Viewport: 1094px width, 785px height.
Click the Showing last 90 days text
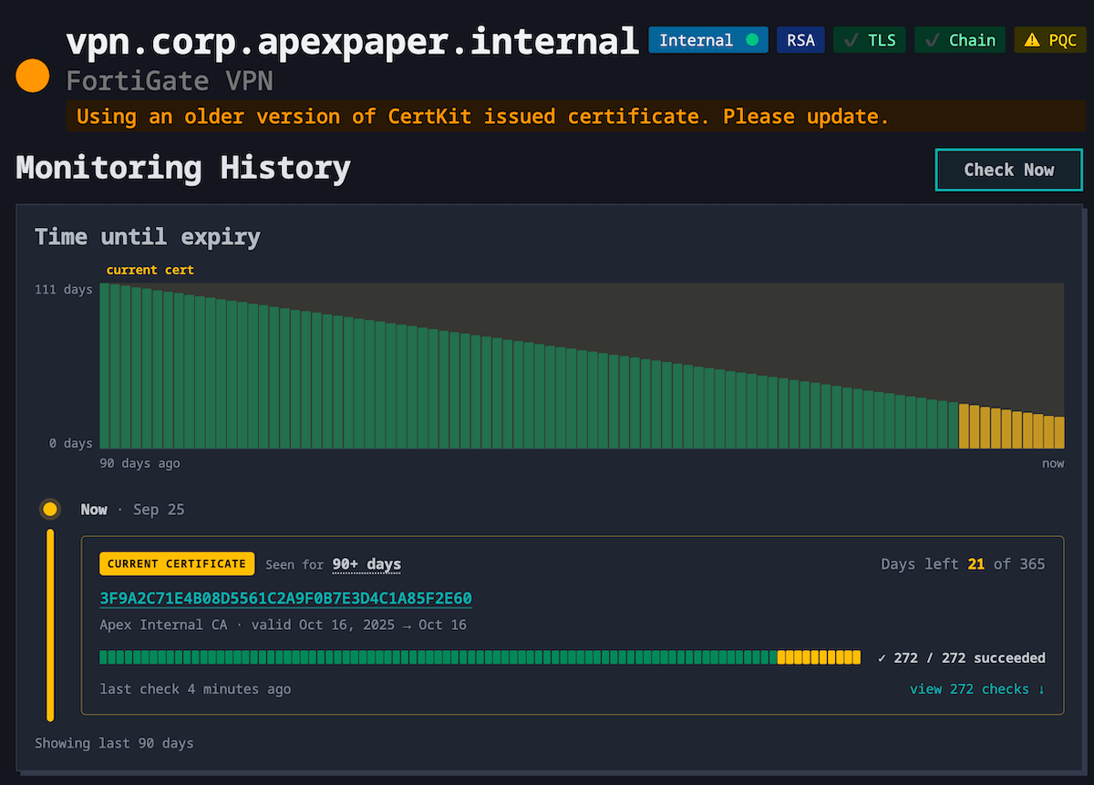click(x=114, y=743)
